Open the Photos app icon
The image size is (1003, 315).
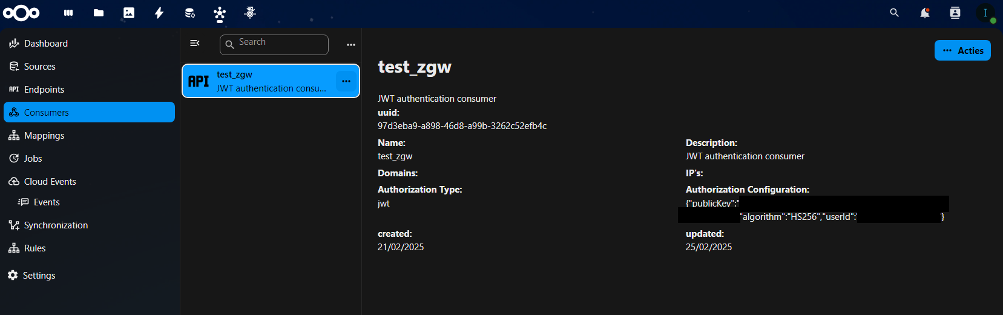click(129, 13)
